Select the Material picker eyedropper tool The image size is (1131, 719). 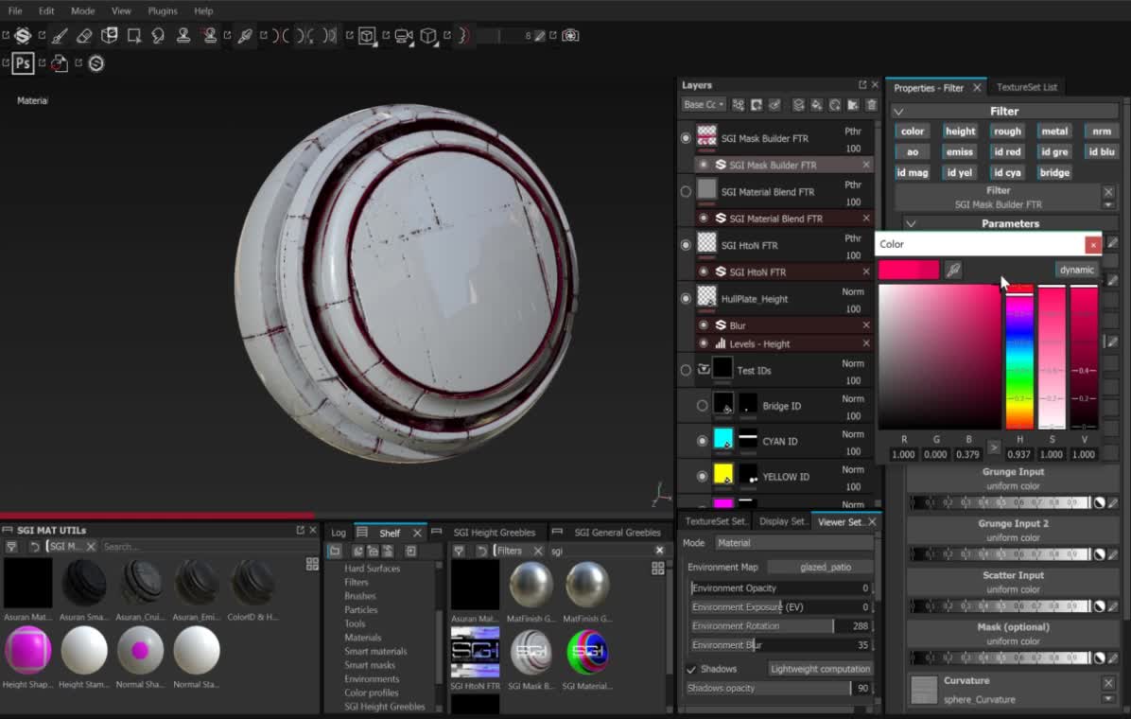(x=245, y=35)
